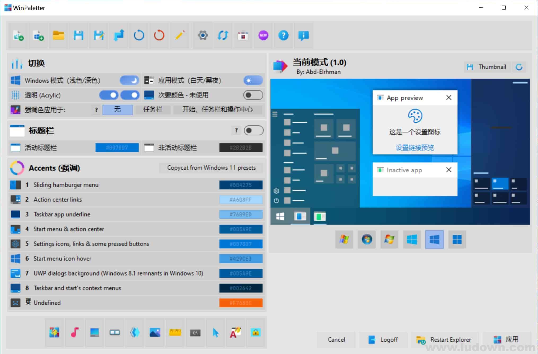Image resolution: width=538 pixels, height=354 pixels.
Task: Pick inactive titlebar color #2B2B2B swatch
Action: (x=241, y=148)
